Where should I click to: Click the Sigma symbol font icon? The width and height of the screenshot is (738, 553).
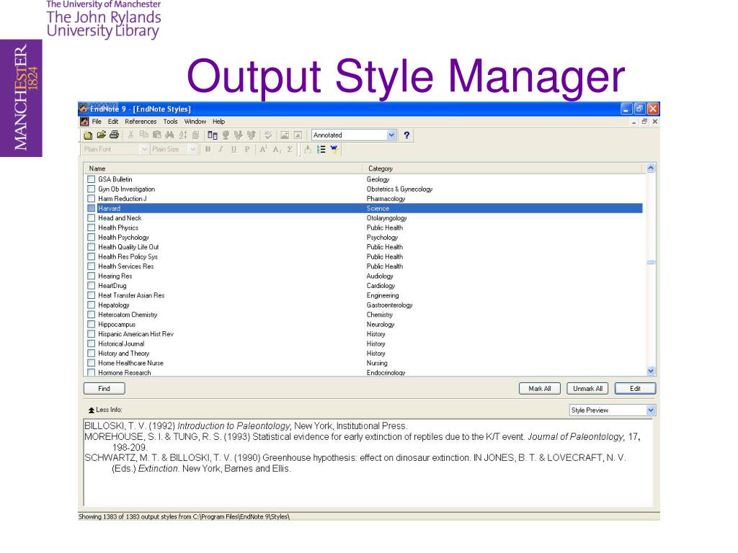click(290, 150)
